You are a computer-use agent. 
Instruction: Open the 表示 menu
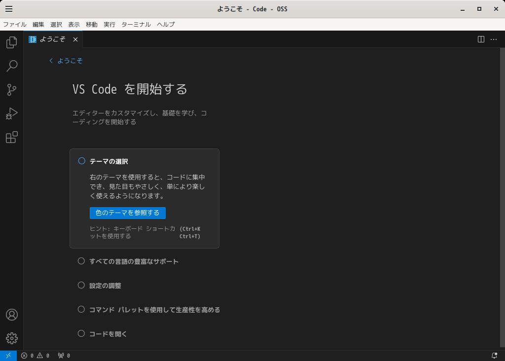point(74,25)
